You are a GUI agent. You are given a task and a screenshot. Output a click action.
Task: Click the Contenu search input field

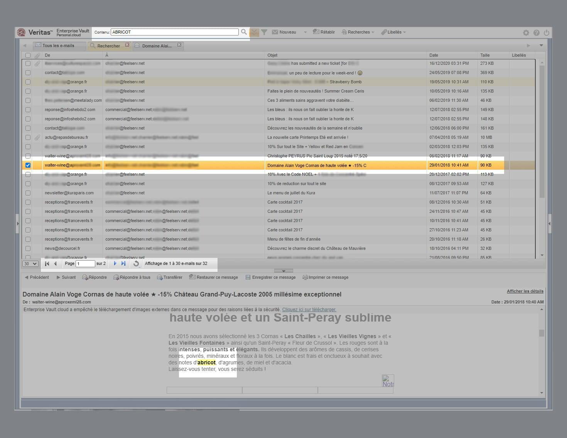pyautogui.click(x=174, y=32)
